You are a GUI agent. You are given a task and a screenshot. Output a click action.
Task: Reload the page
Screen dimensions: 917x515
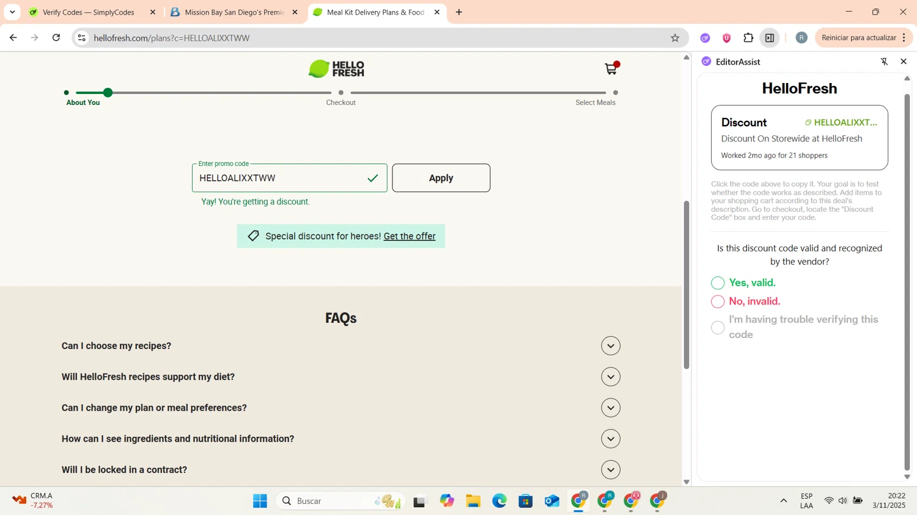pos(56,38)
